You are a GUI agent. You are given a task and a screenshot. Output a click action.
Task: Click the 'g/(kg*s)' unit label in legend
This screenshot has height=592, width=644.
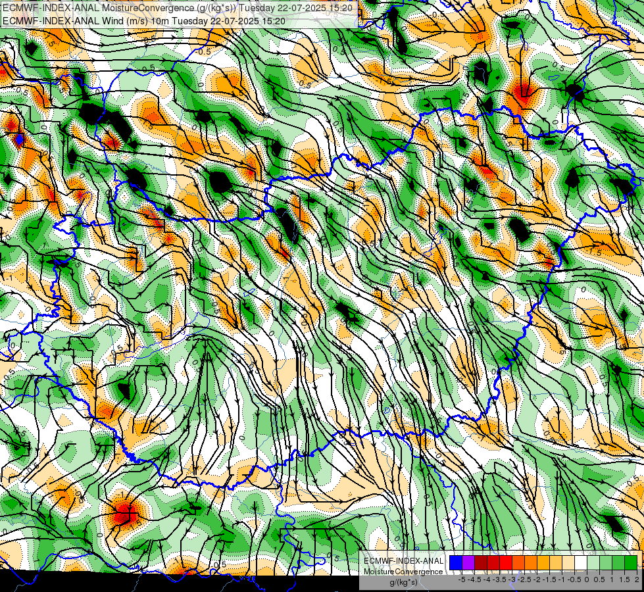click(403, 583)
